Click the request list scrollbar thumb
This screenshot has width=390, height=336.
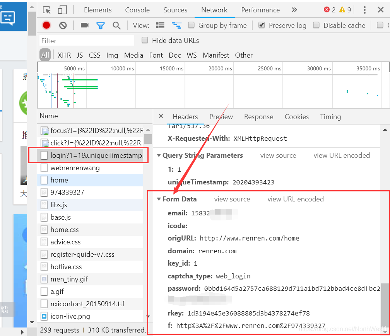tap(148, 139)
